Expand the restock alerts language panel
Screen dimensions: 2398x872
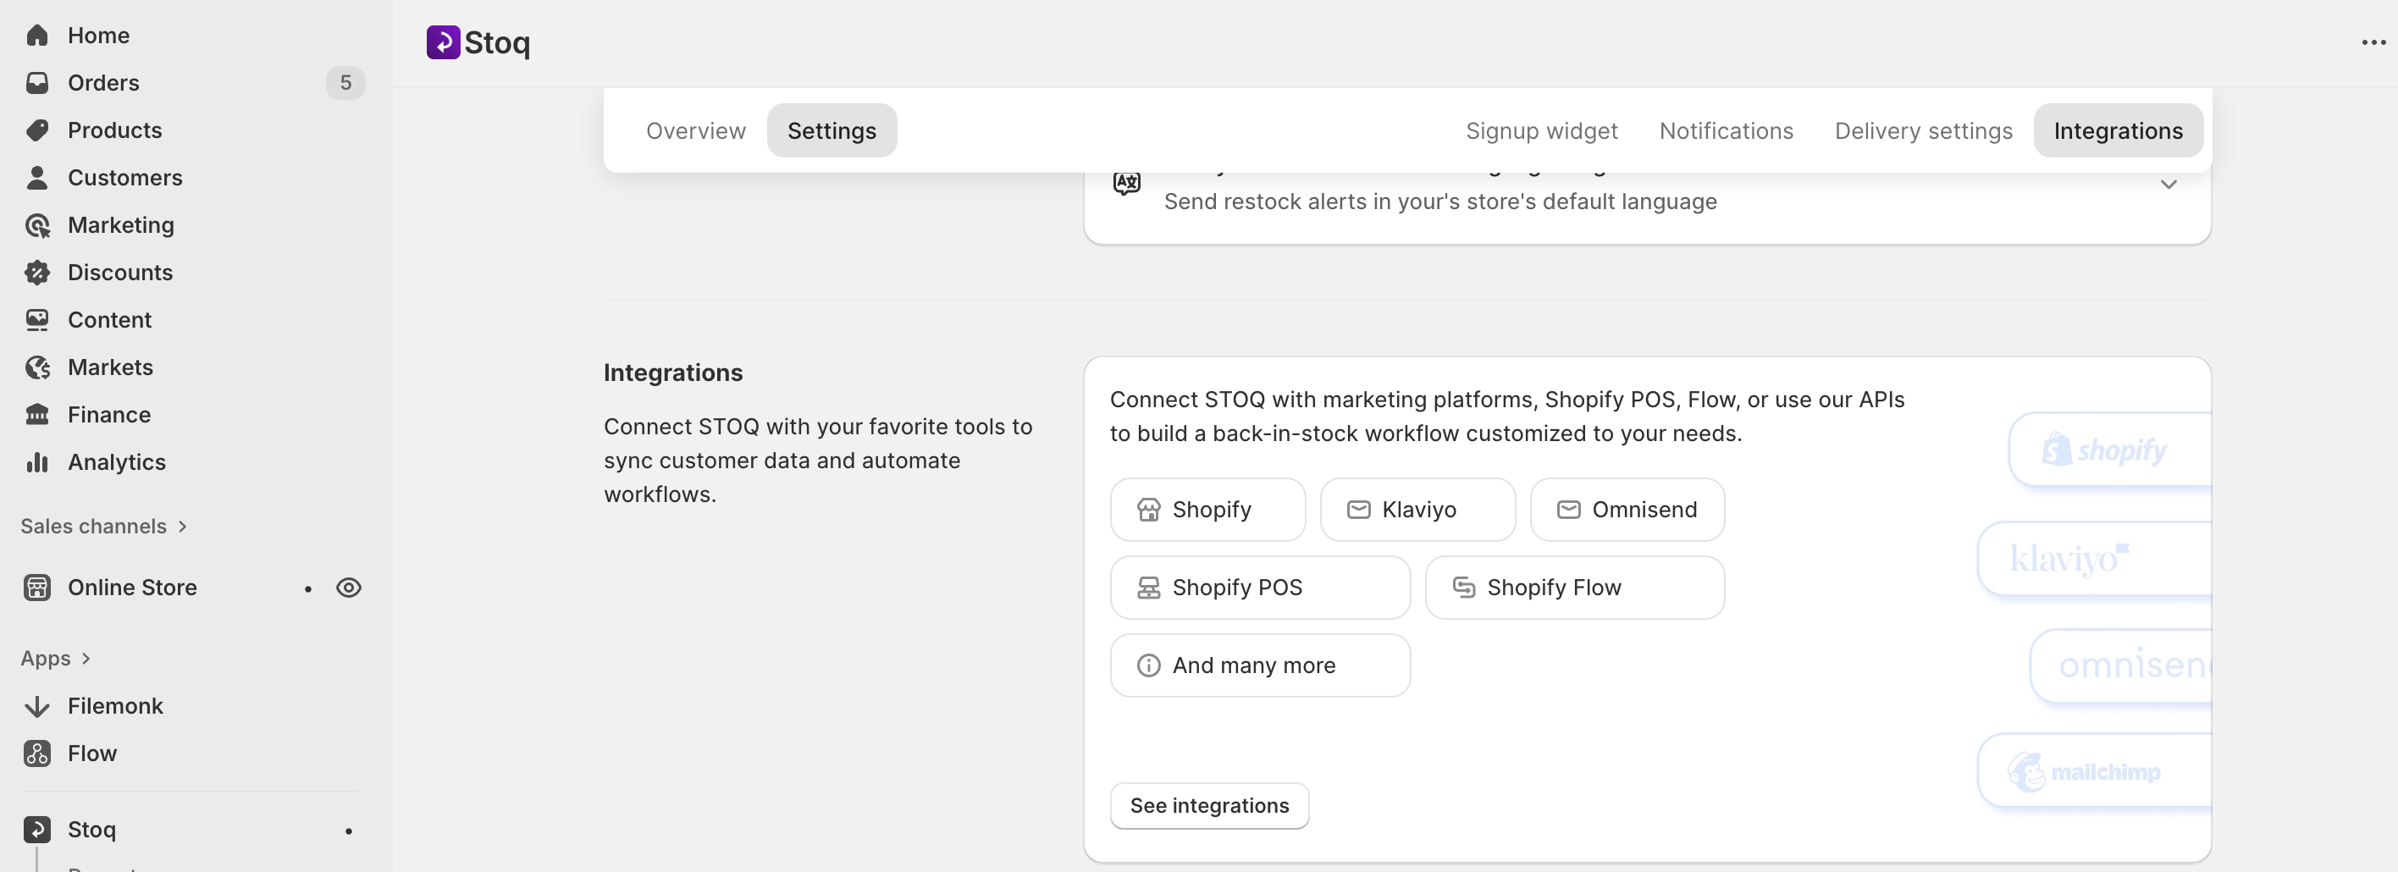[2168, 185]
